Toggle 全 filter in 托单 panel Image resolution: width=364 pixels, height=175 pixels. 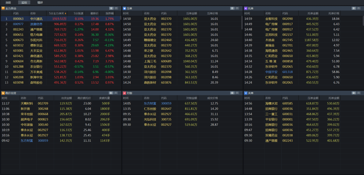point(353,8)
